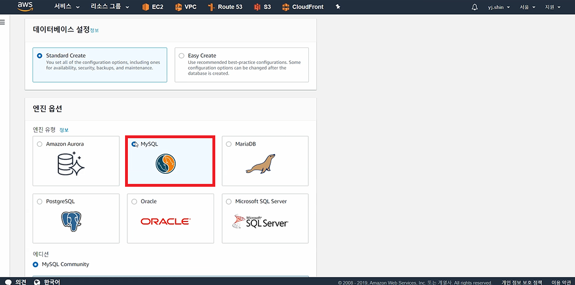Open the notifications bell
575x285 pixels.
click(475, 7)
